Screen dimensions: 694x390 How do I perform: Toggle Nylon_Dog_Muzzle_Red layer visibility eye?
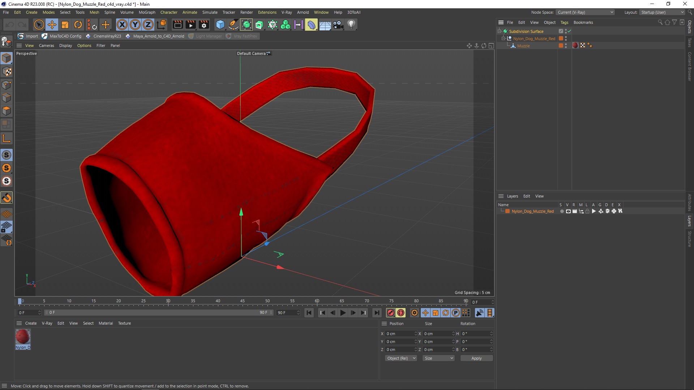568,211
